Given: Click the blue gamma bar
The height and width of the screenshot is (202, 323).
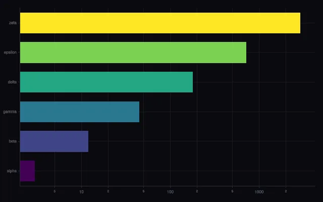Looking at the screenshot, I should pyautogui.click(x=80, y=112).
